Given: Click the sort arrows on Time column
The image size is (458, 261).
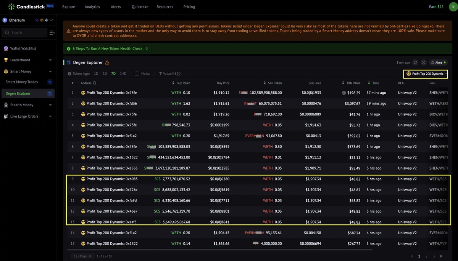Looking at the screenshot, I should pyautogui.click(x=369, y=83).
